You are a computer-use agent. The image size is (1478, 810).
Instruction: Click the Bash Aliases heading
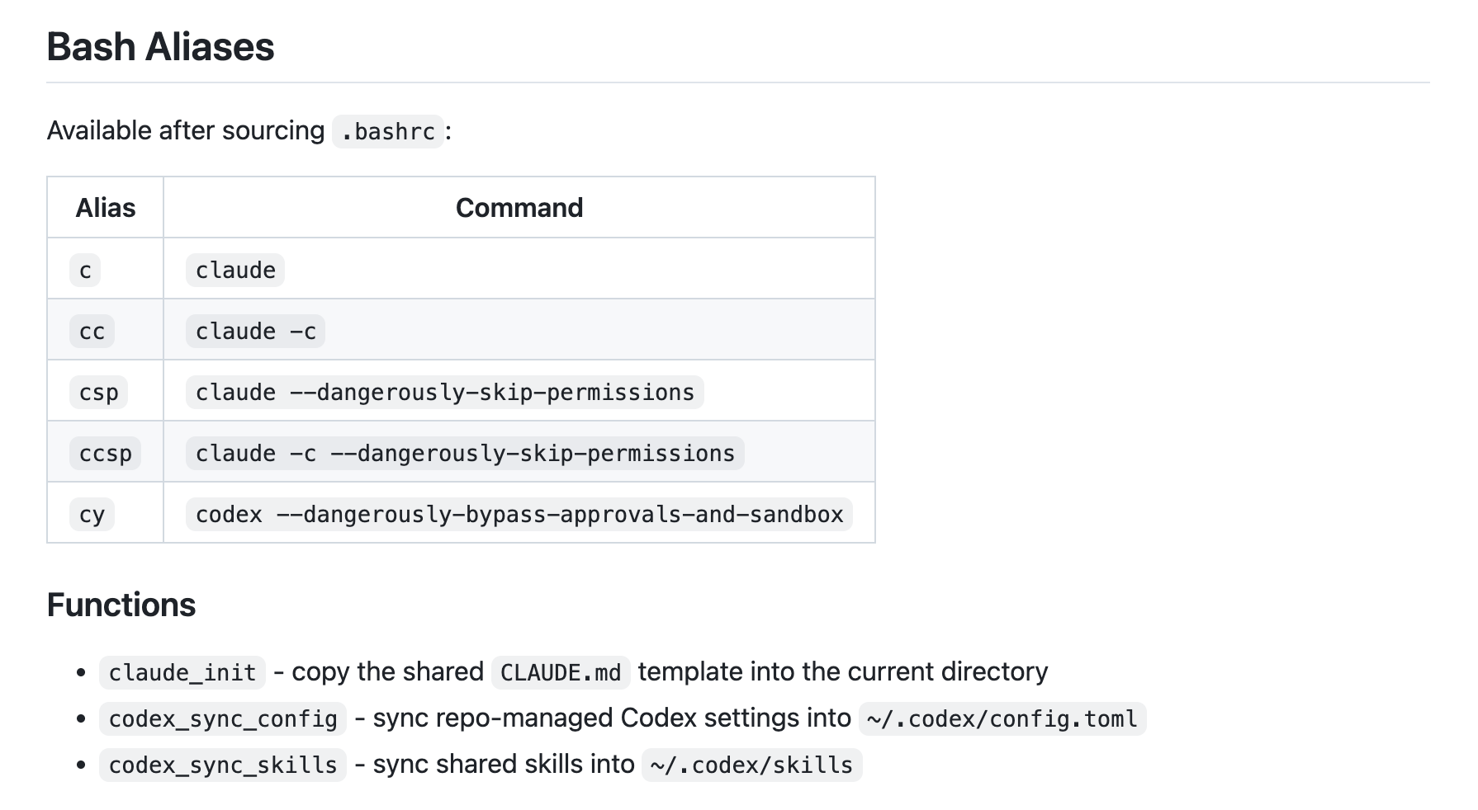click(160, 47)
